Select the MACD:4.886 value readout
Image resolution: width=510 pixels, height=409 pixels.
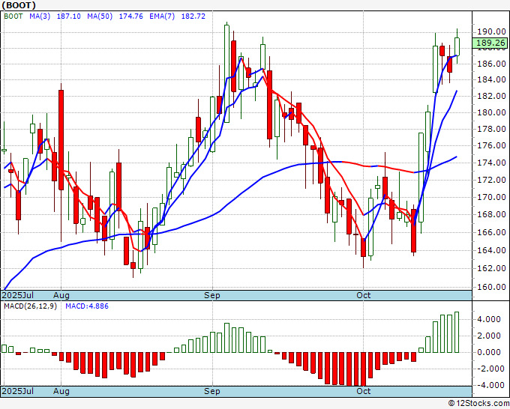point(87,306)
